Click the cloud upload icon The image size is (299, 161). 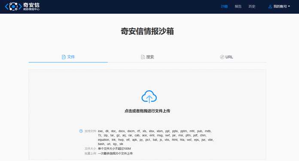point(149,97)
